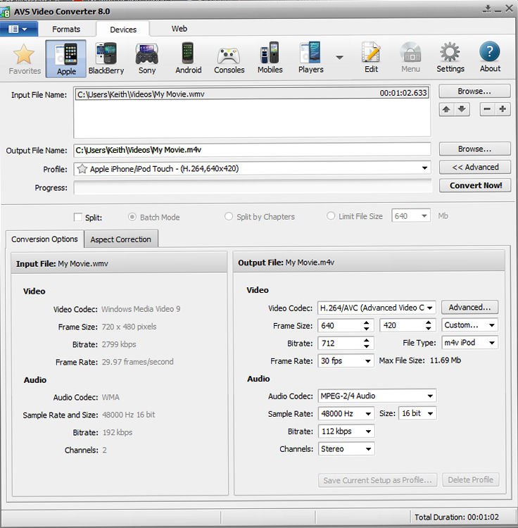518x528 pixels.
Task: Expand more device categories arrow
Action: tap(340, 58)
